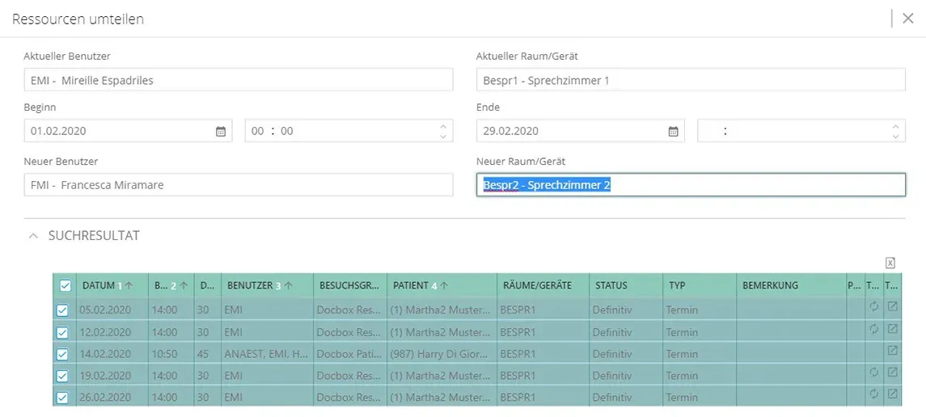Click the duration cell 45
Image resolution: width=926 pixels, height=417 pixels.
(207, 354)
